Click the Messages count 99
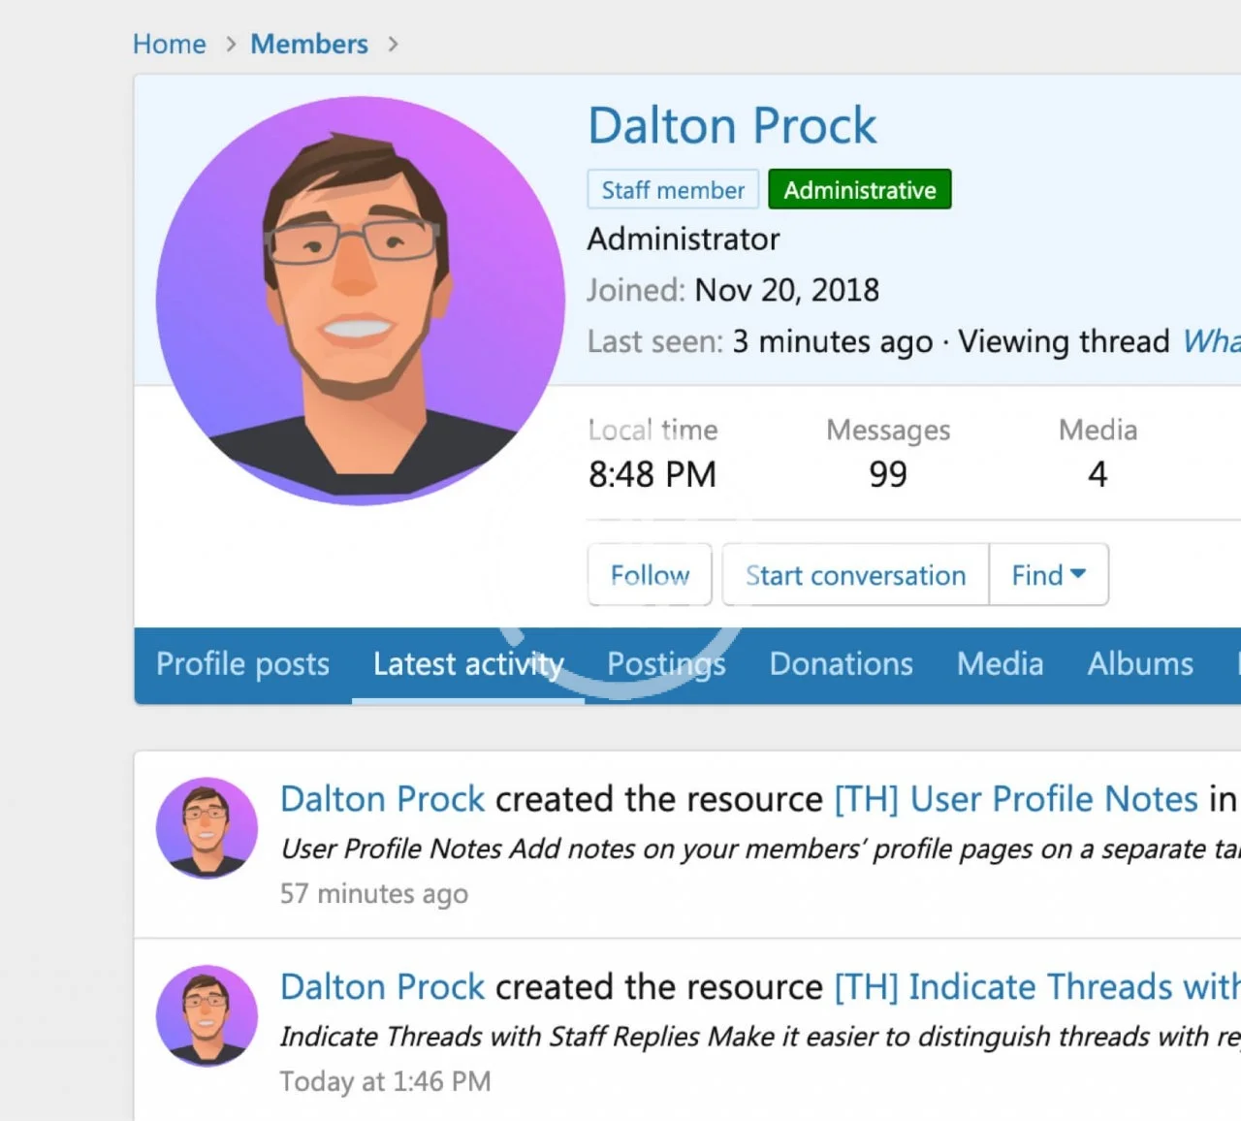Viewport: 1241px width, 1121px height. tap(887, 474)
